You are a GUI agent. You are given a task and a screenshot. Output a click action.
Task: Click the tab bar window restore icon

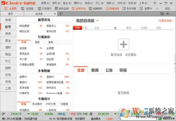coord(162,14)
